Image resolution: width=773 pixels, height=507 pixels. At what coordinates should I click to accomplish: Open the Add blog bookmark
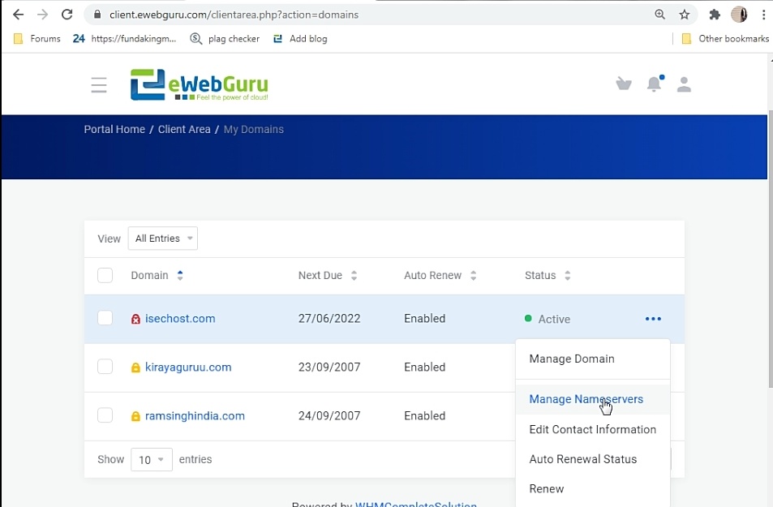point(300,38)
